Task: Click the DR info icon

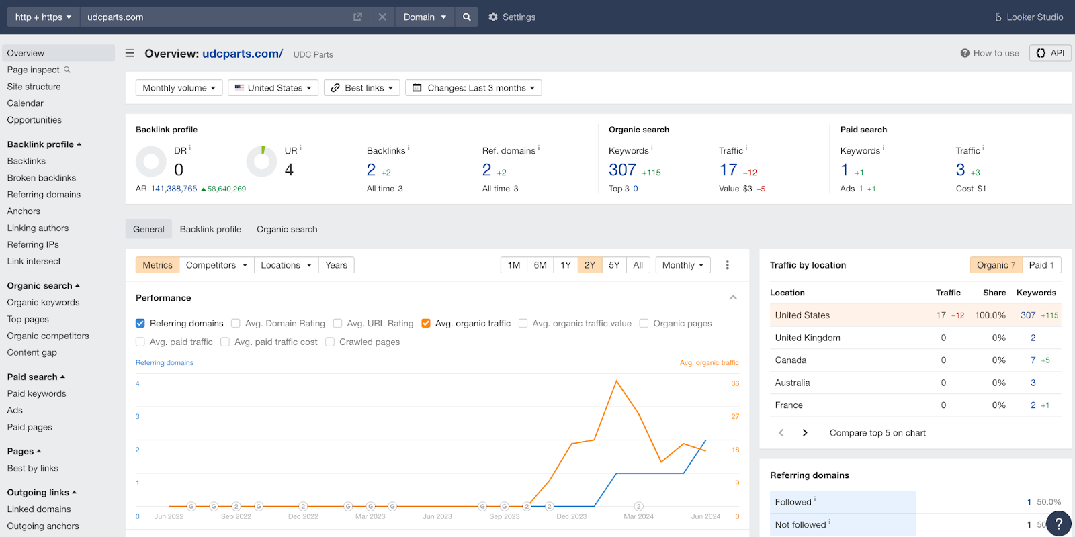Action: point(190,148)
